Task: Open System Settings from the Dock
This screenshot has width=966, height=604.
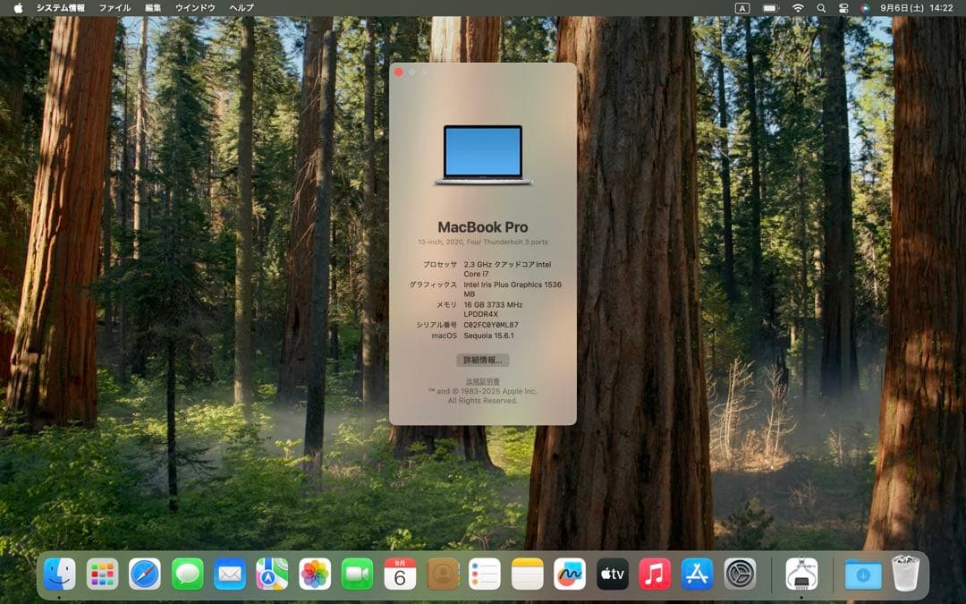Action: pyautogui.click(x=738, y=574)
